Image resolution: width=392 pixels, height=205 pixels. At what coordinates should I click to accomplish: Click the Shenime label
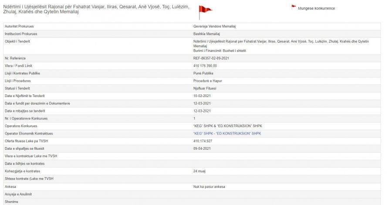point(11,202)
